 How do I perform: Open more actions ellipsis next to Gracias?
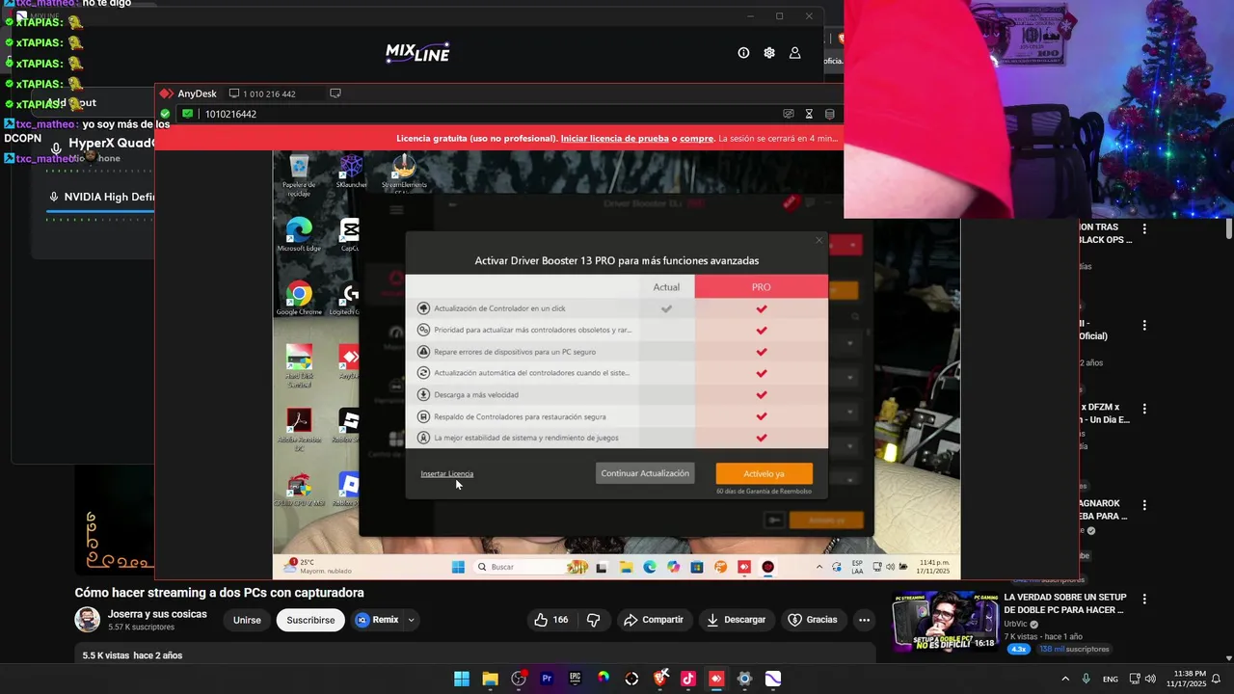point(865,620)
